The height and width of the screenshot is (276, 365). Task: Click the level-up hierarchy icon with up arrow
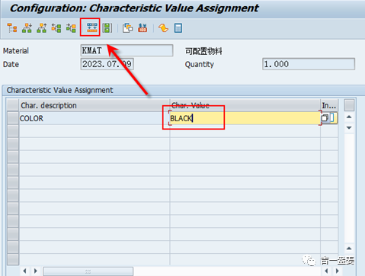[x=42, y=27]
